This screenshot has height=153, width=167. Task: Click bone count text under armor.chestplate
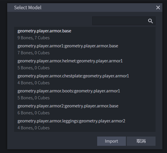34,83
